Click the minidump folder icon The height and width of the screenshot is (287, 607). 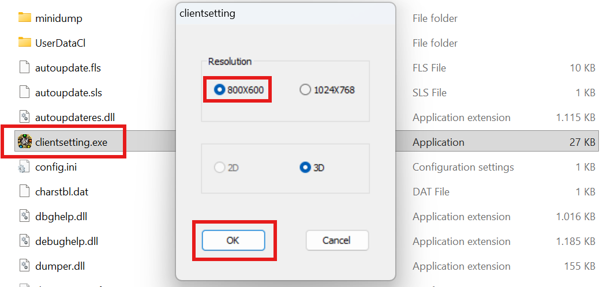click(24, 18)
